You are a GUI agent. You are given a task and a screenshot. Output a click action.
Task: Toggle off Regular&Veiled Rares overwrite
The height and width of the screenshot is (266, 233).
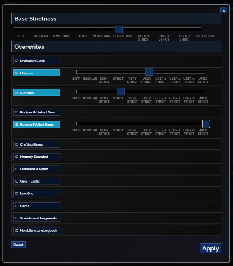click(37, 124)
